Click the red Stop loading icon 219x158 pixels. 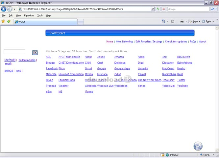(x=163, y=9)
